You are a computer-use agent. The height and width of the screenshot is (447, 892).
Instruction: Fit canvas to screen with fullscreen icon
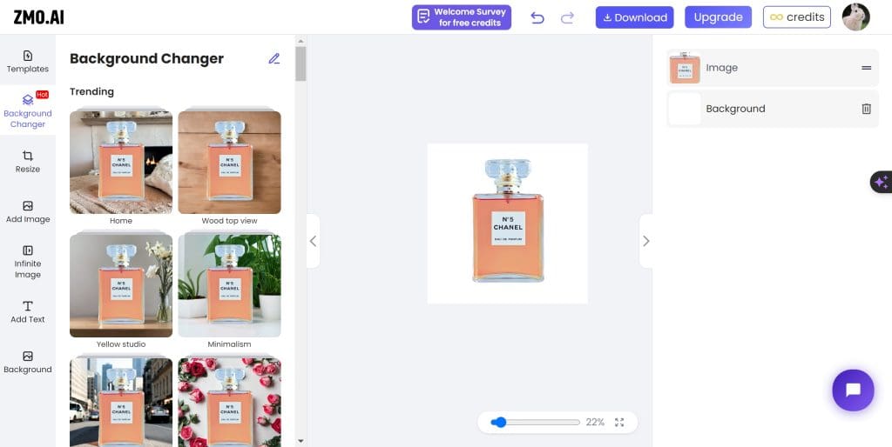point(619,422)
